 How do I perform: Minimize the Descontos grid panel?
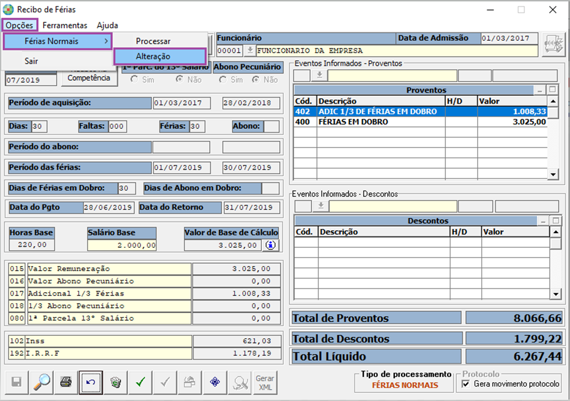[x=543, y=221]
